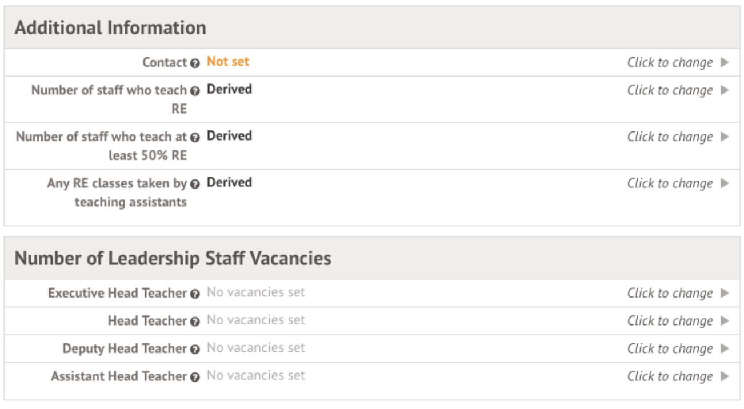Click to change Deputy Head Teacher vacancies

[670, 348]
